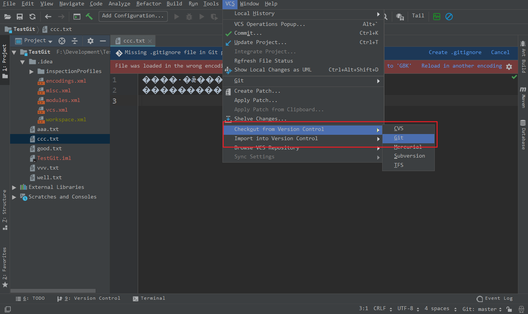528x314 pixels.
Task: Click the Save All floppy disk icon
Action: click(20, 16)
